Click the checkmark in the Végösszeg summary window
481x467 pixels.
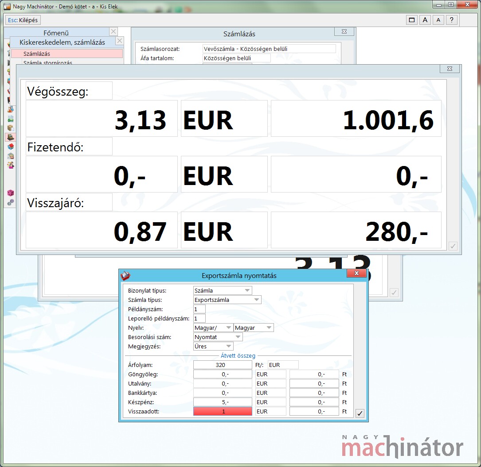click(x=453, y=246)
